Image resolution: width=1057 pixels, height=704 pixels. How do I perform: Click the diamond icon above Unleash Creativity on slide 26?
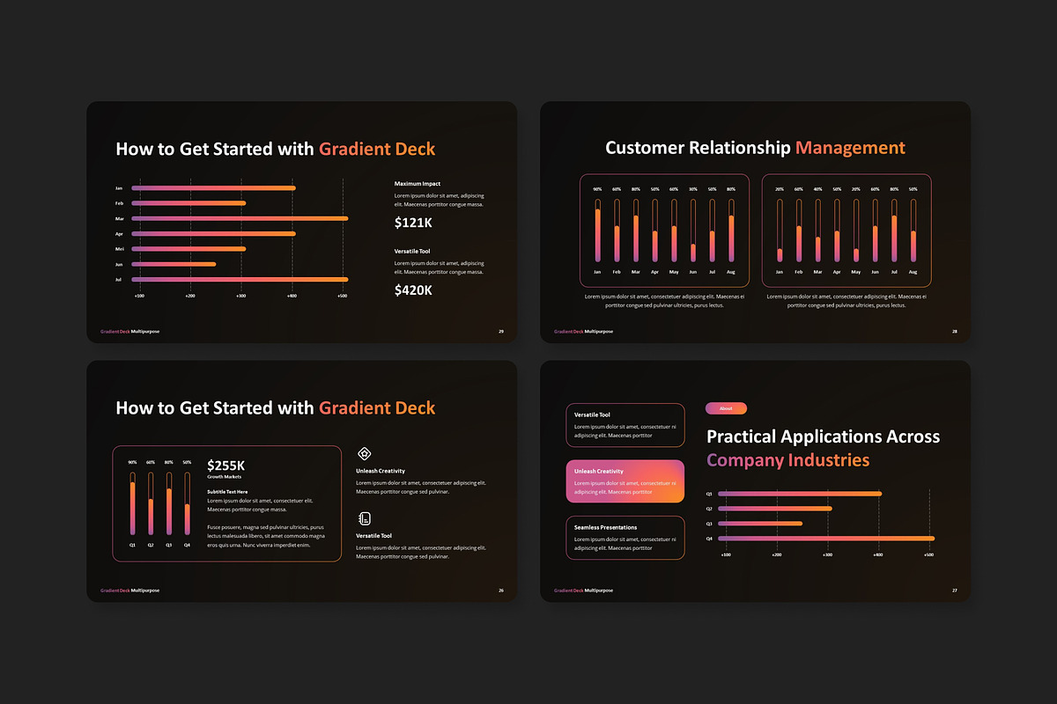pyautogui.click(x=364, y=454)
